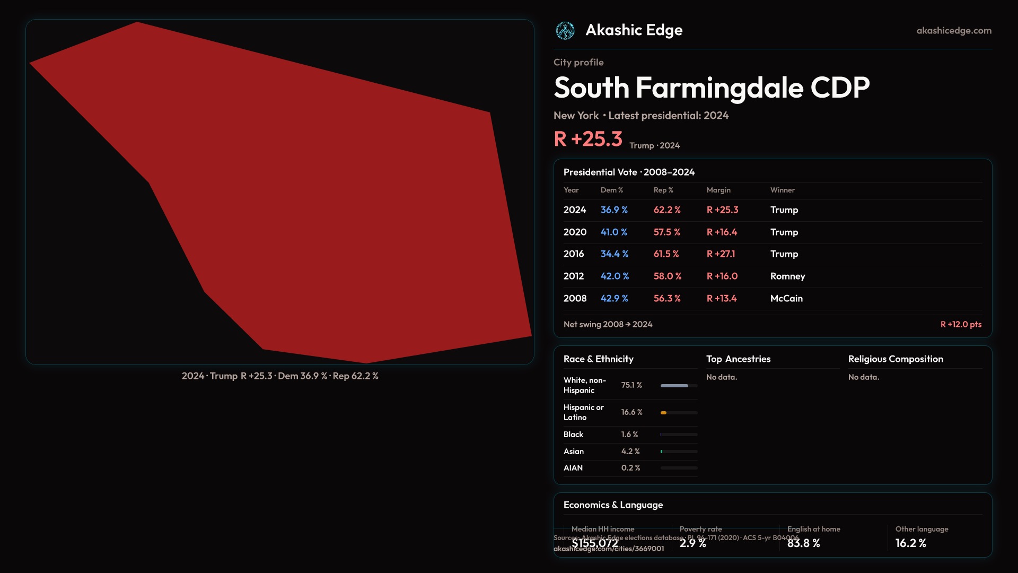Image resolution: width=1018 pixels, height=573 pixels.
Task: Click the Other language 16.2 % stat
Action: coord(910,543)
